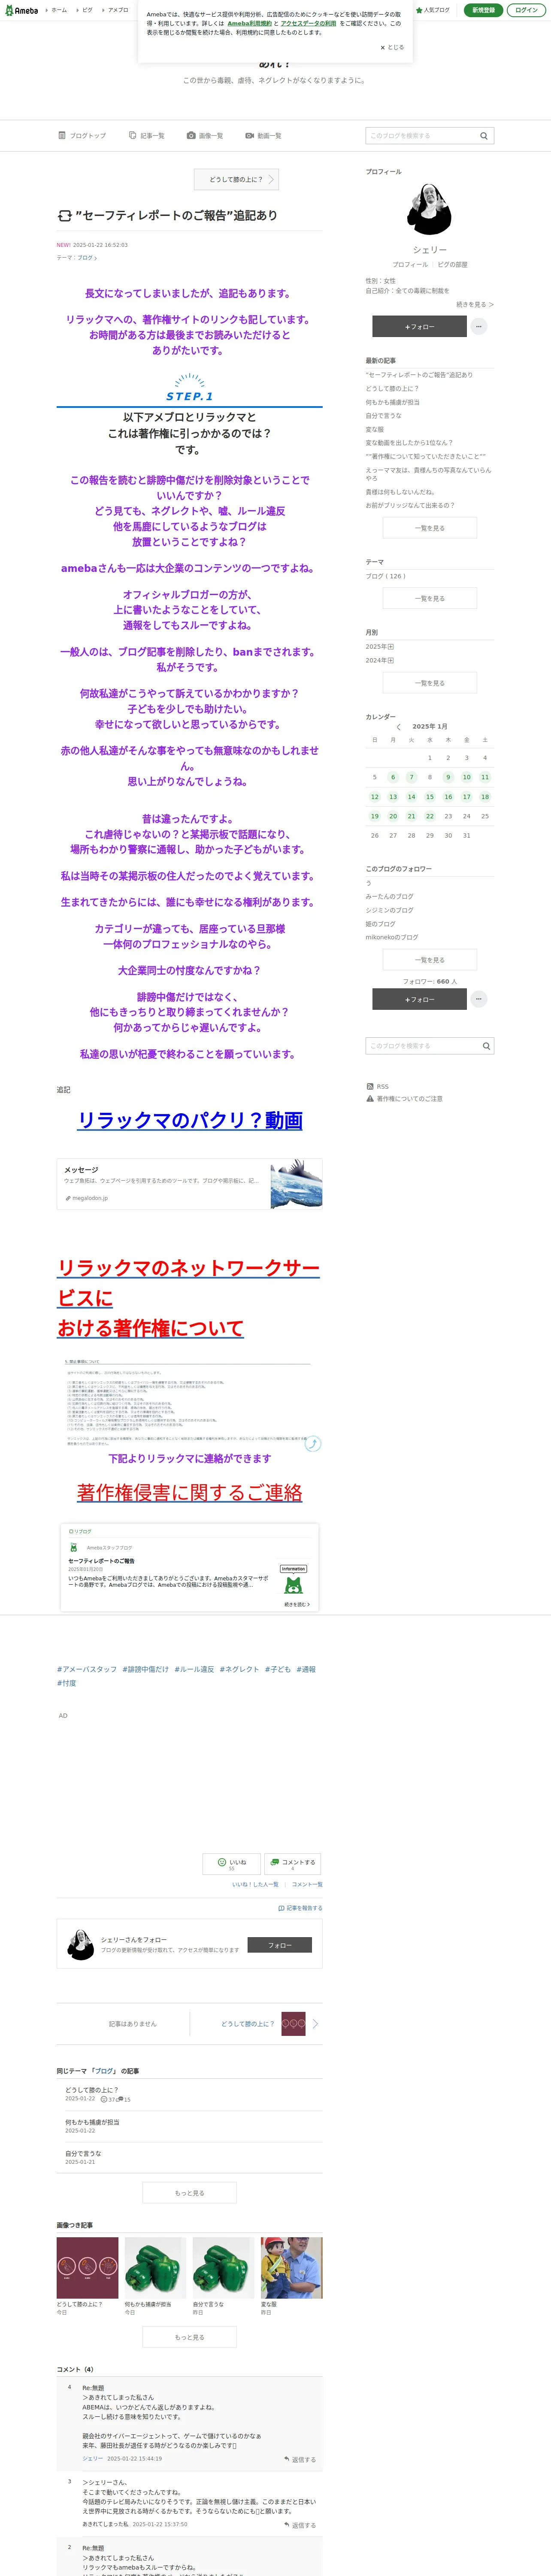Image resolution: width=551 pixels, height=2576 pixels.
Task: Open the 著作権侵害に関するご連絡 link
Action: pyautogui.click(x=190, y=1493)
